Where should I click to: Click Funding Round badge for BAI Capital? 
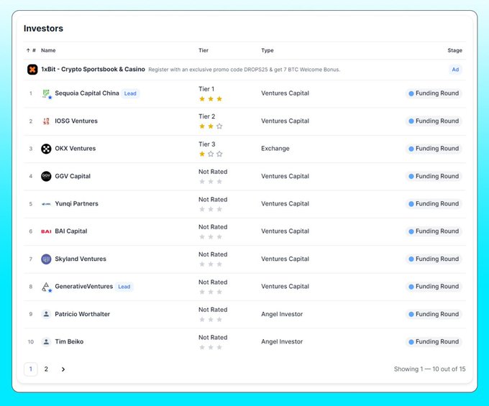click(434, 231)
